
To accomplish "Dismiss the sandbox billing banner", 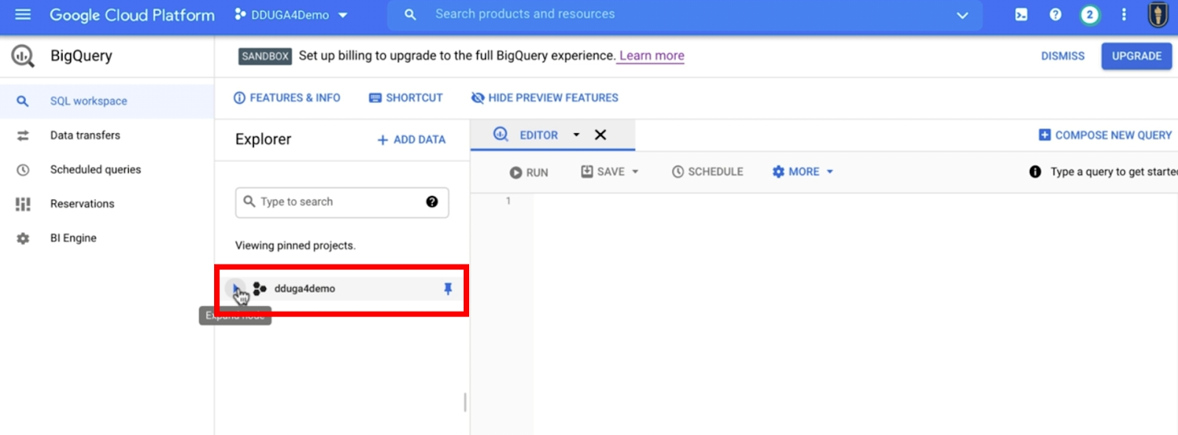I will point(1062,56).
